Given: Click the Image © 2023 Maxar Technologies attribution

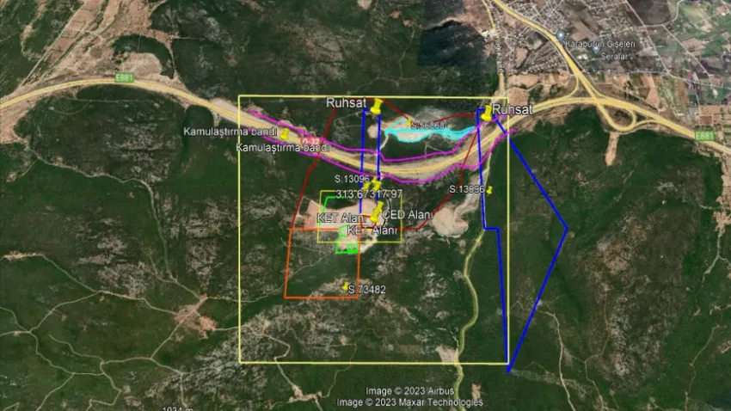Looking at the screenshot, I should tap(409, 402).
